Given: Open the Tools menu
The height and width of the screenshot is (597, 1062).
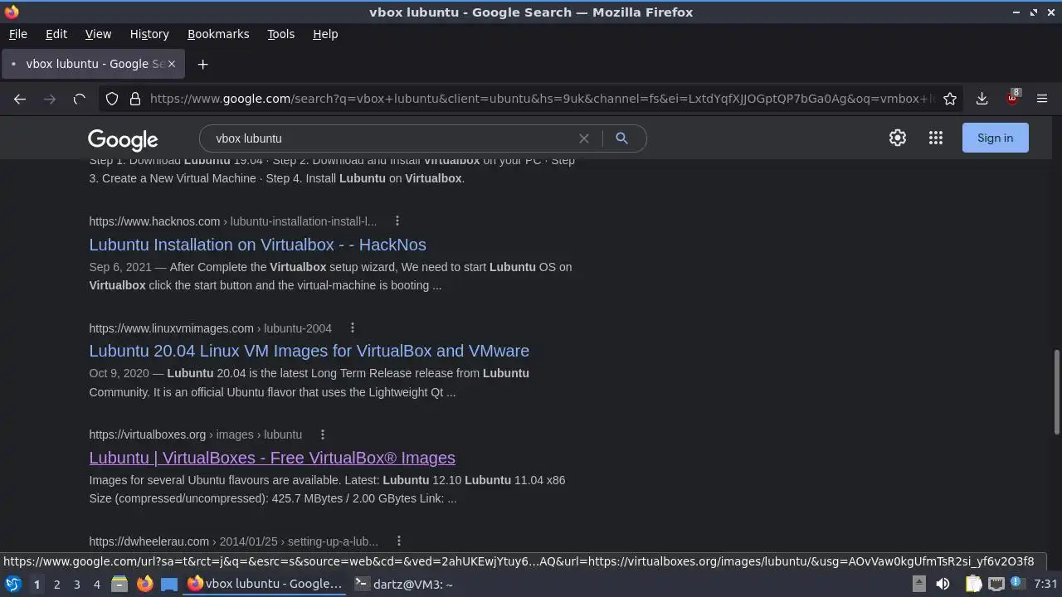Looking at the screenshot, I should (280, 34).
